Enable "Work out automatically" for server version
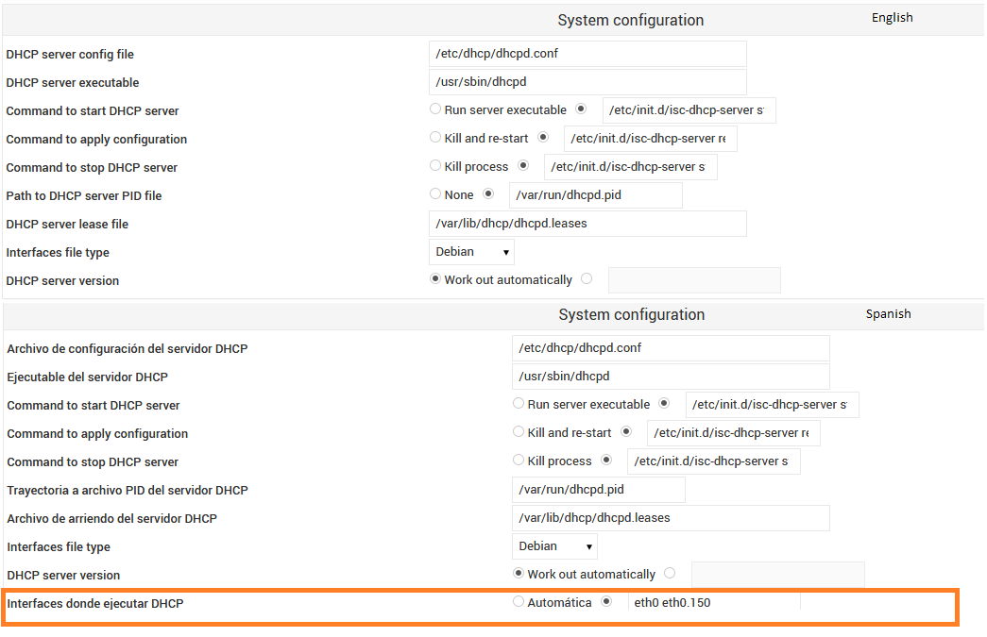Image resolution: width=987 pixels, height=637 pixels. [435, 278]
